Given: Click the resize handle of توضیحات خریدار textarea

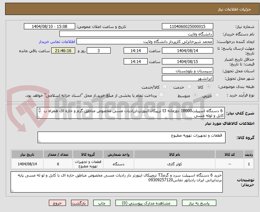Looking at the screenshot, I should (12, 191).
